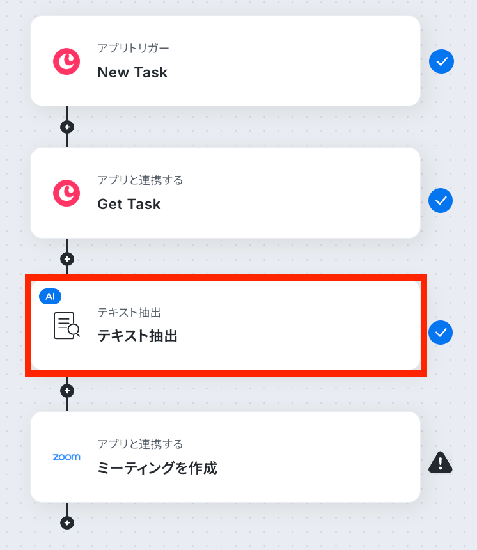This screenshot has width=477, height=550.
Task: Select the highlighted テキスト抽出 step title
Action: pyautogui.click(x=137, y=336)
